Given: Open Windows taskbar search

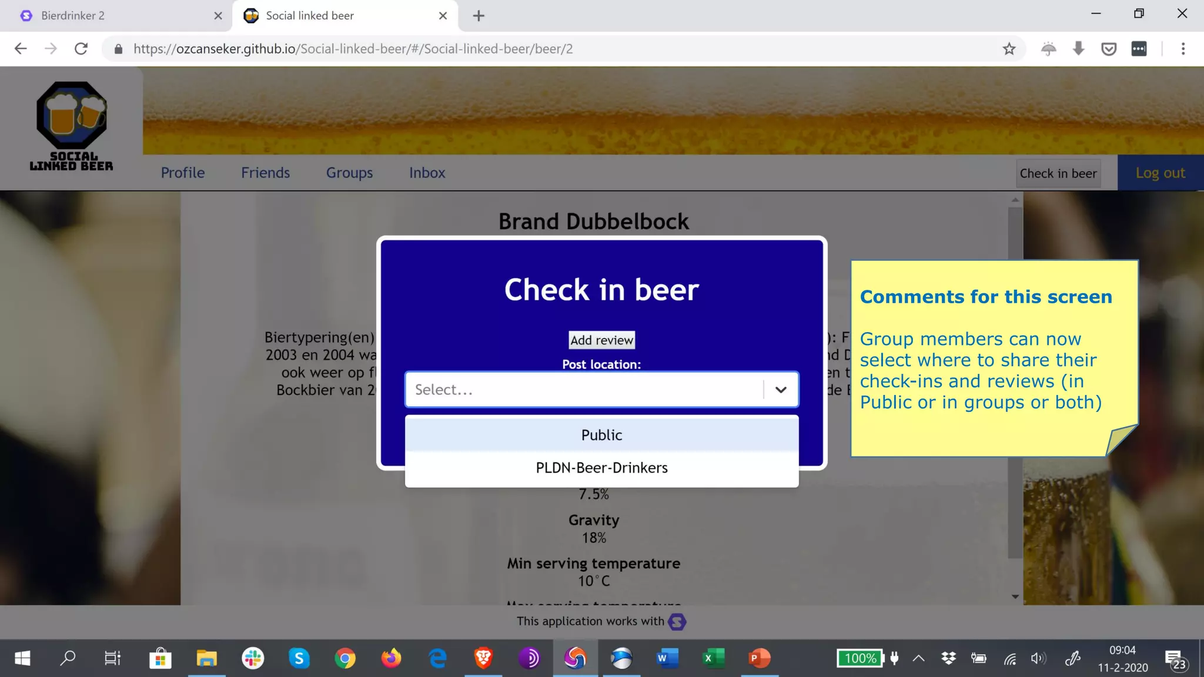Looking at the screenshot, I should pyautogui.click(x=68, y=658).
